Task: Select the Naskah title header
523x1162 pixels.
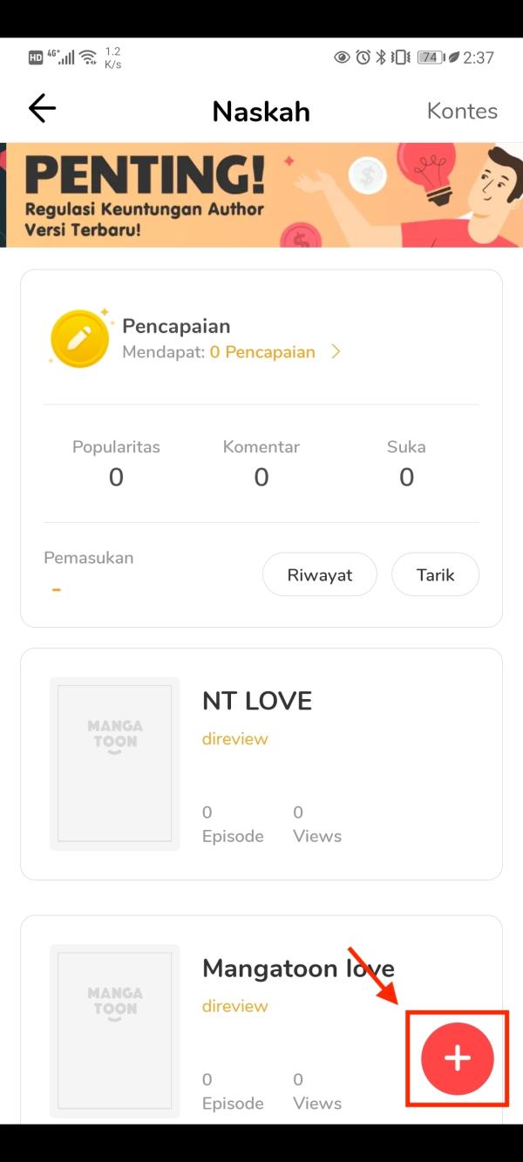Action: coord(261,111)
